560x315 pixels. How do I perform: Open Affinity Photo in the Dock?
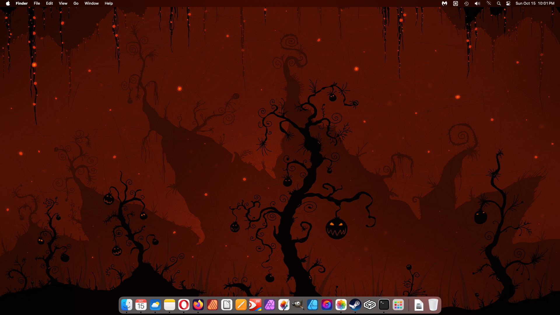(x=269, y=305)
